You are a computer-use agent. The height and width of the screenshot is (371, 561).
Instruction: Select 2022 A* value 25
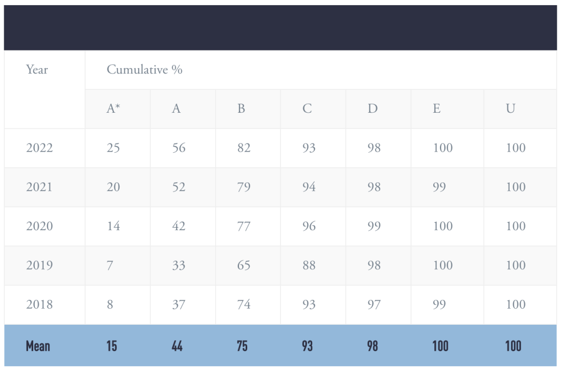tap(113, 148)
